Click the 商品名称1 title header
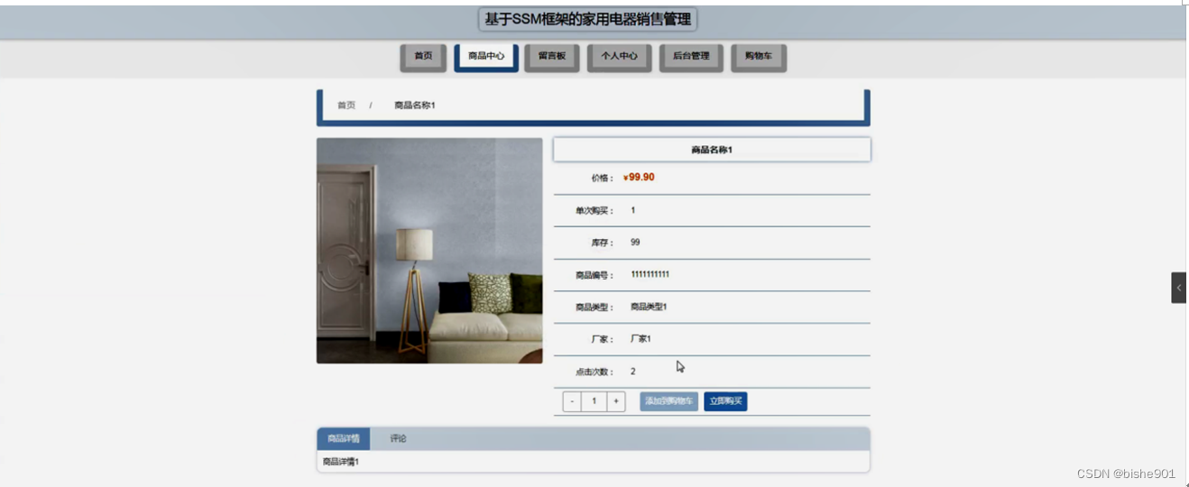1189x487 pixels. point(712,150)
